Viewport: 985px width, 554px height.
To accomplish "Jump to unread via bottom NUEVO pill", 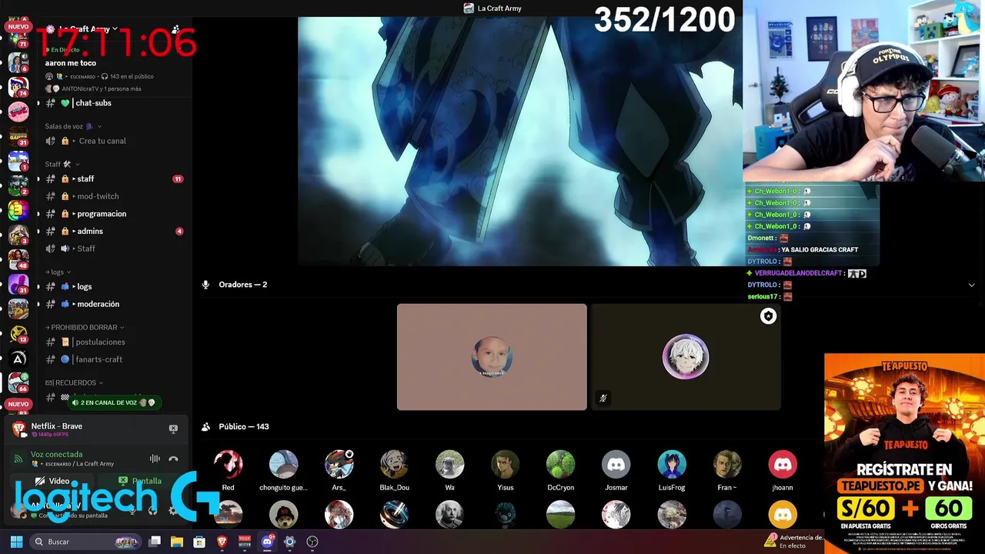I will pos(18,404).
